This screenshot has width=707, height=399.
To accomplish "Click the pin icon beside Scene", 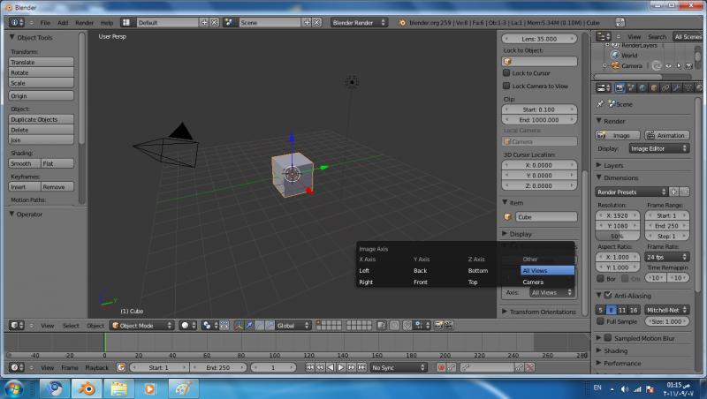I will click(x=600, y=104).
